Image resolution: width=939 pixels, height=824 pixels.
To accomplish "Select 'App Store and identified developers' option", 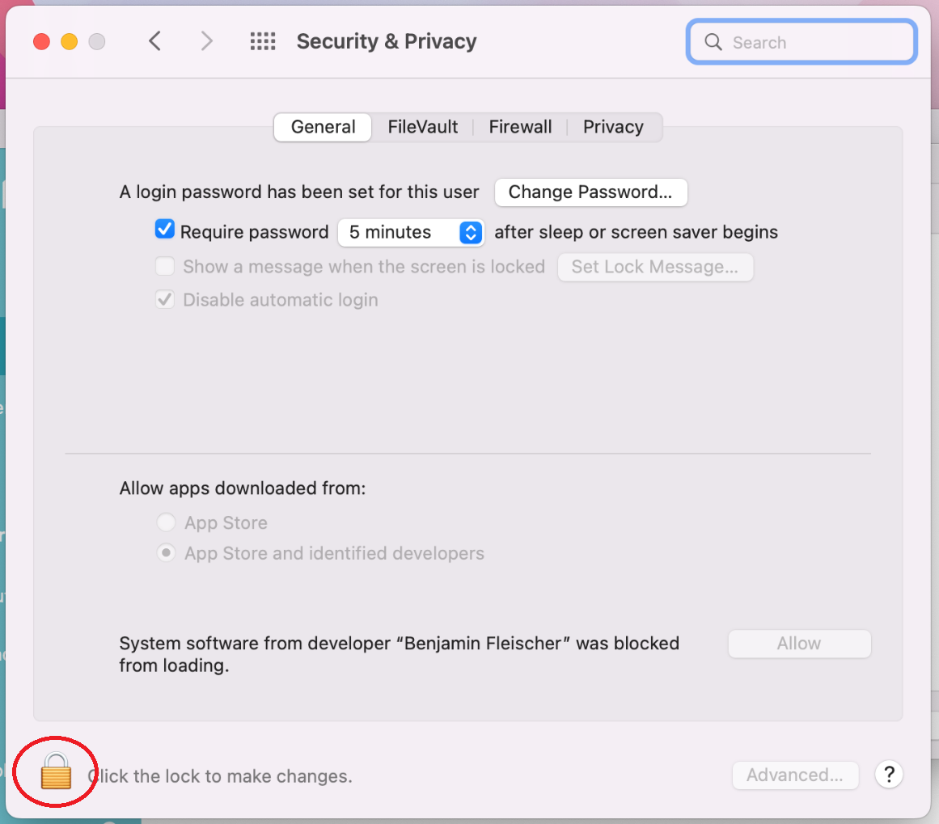I will point(166,552).
